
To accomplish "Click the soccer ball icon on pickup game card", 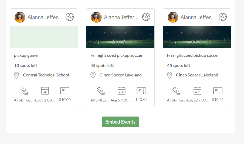I will coord(70,17).
